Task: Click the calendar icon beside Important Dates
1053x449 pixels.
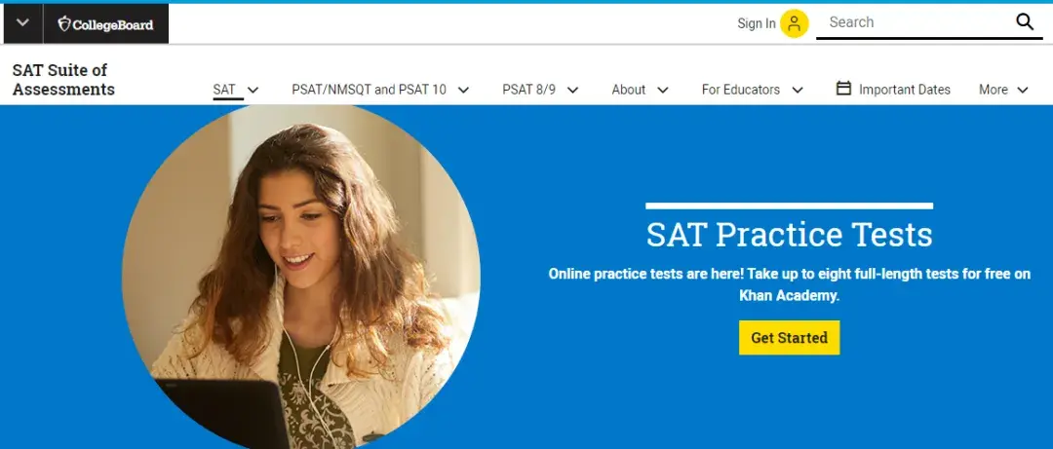Action: point(843,89)
